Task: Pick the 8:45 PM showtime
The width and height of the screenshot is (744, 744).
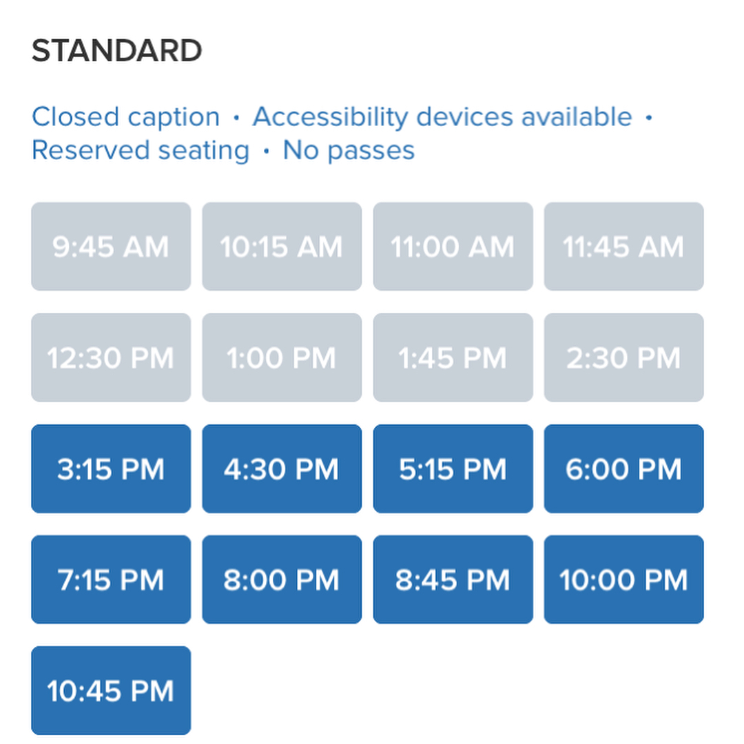Action: point(453,580)
